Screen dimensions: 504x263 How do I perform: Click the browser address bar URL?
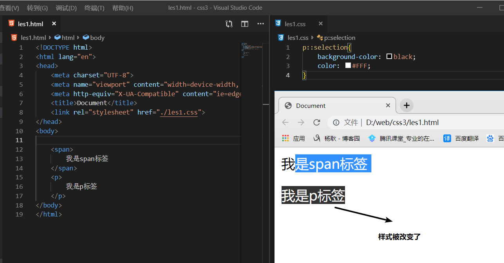coord(402,123)
